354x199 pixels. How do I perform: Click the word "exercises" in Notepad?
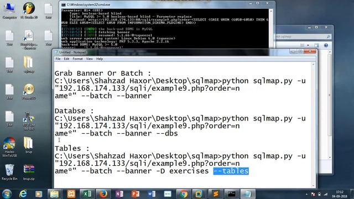(189, 171)
